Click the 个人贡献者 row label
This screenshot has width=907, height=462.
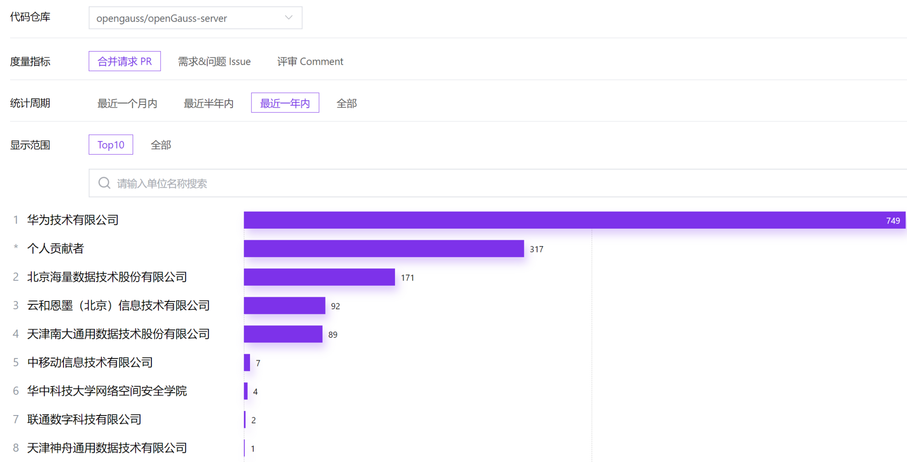tap(56, 248)
